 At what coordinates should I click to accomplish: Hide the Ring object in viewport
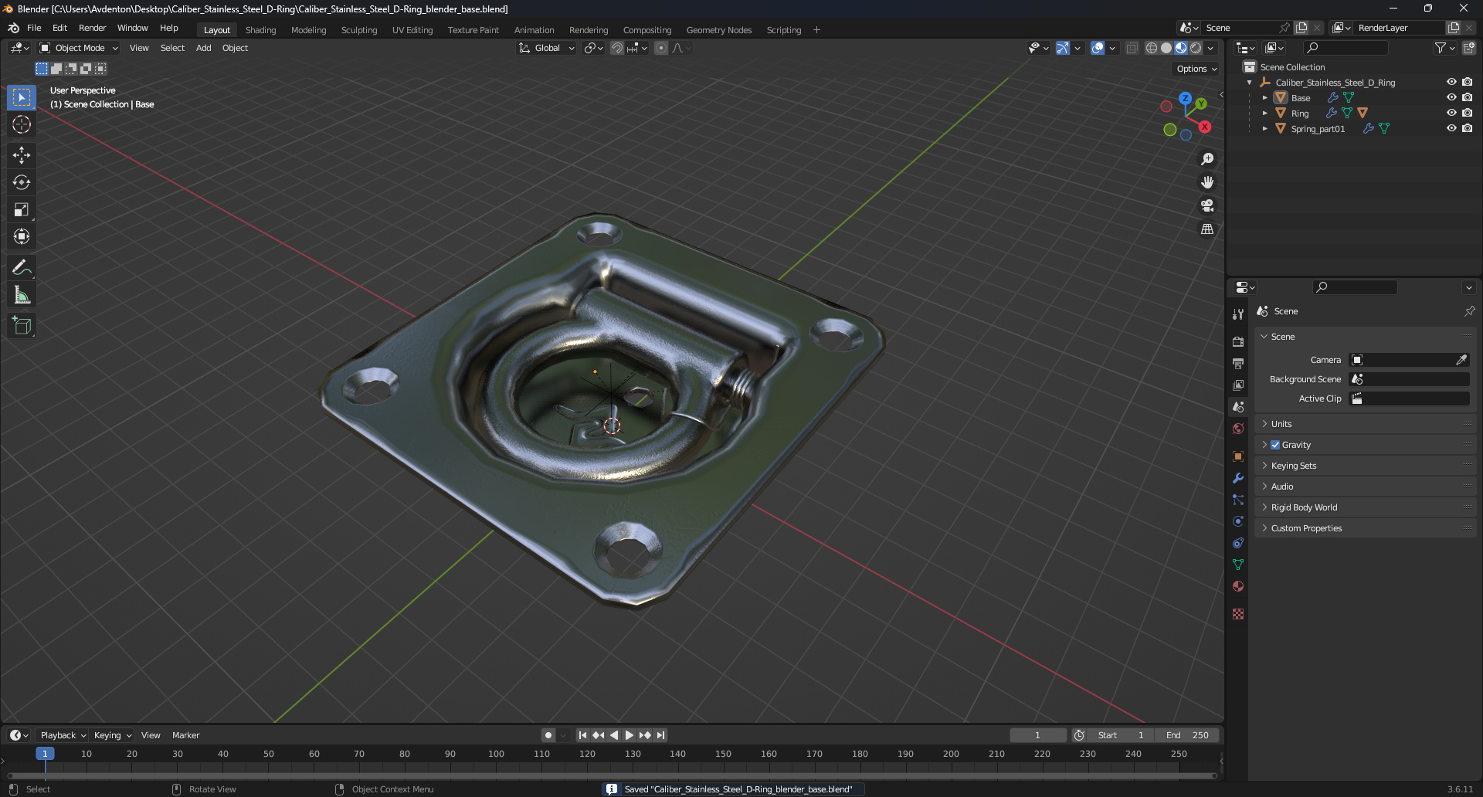(x=1451, y=113)
